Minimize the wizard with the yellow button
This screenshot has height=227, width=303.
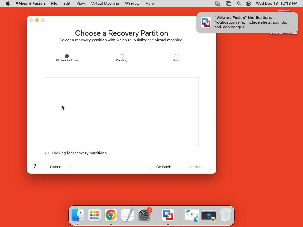[x=37, y=20]
